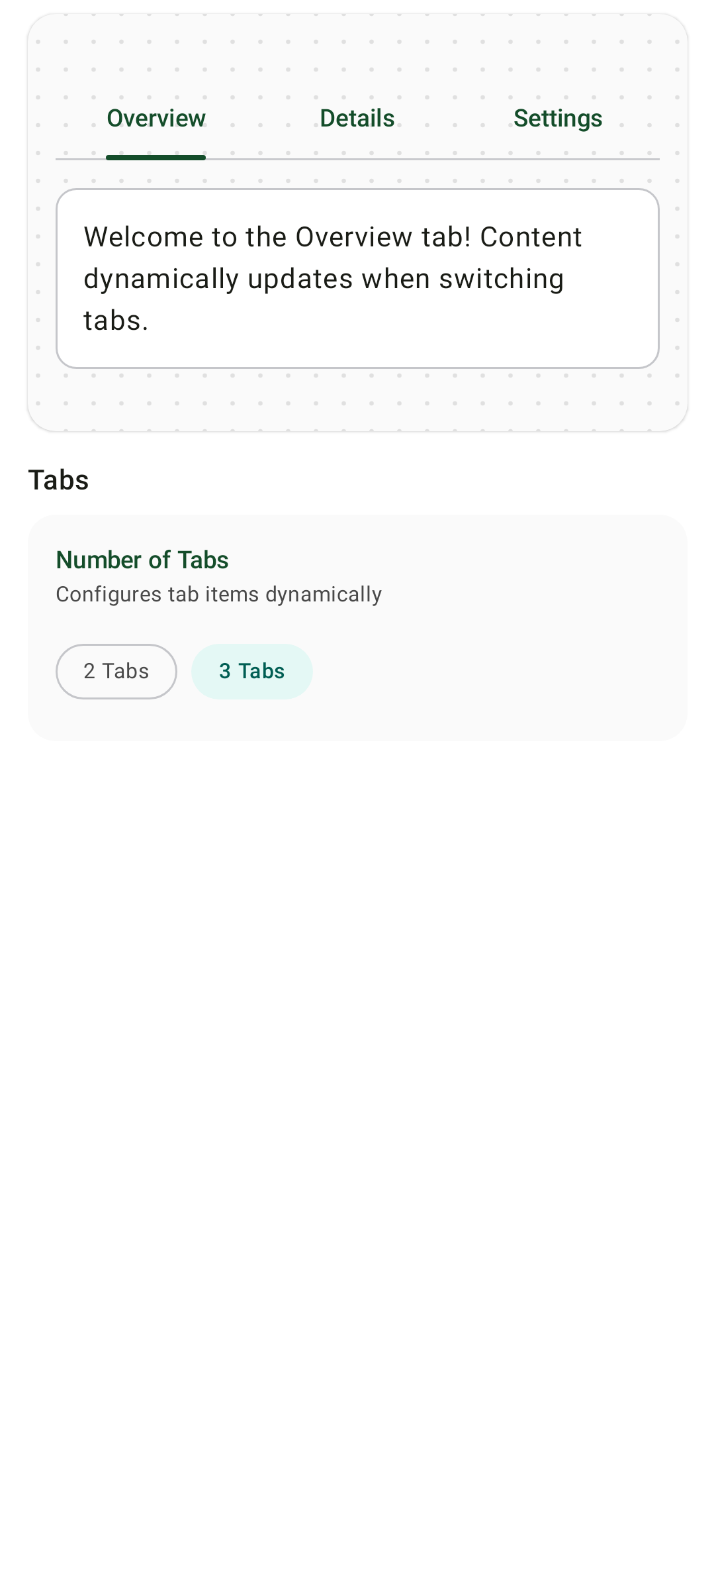View Settings content in the preview
Viewport: 716px width, 1591px height.
point(558,119)
